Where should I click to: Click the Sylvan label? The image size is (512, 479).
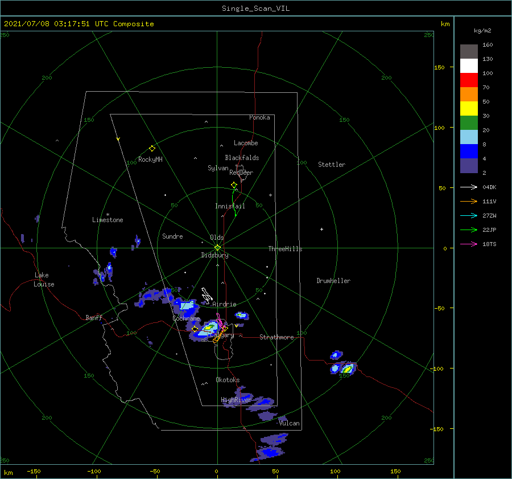click(218, 168)
